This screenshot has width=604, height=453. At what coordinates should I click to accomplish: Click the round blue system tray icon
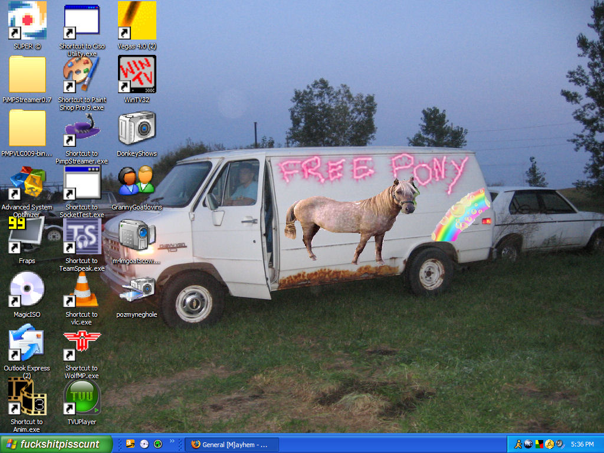528,444
